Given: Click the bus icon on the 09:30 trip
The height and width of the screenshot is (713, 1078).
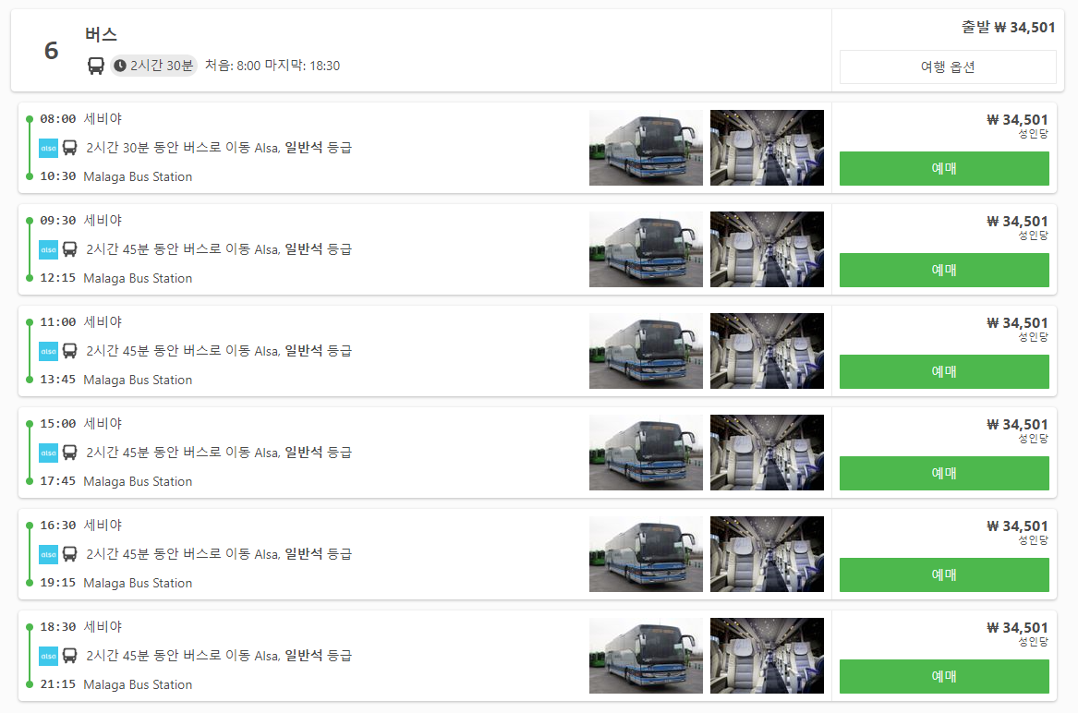Looking at the screenshot, I should coord(69,249).
